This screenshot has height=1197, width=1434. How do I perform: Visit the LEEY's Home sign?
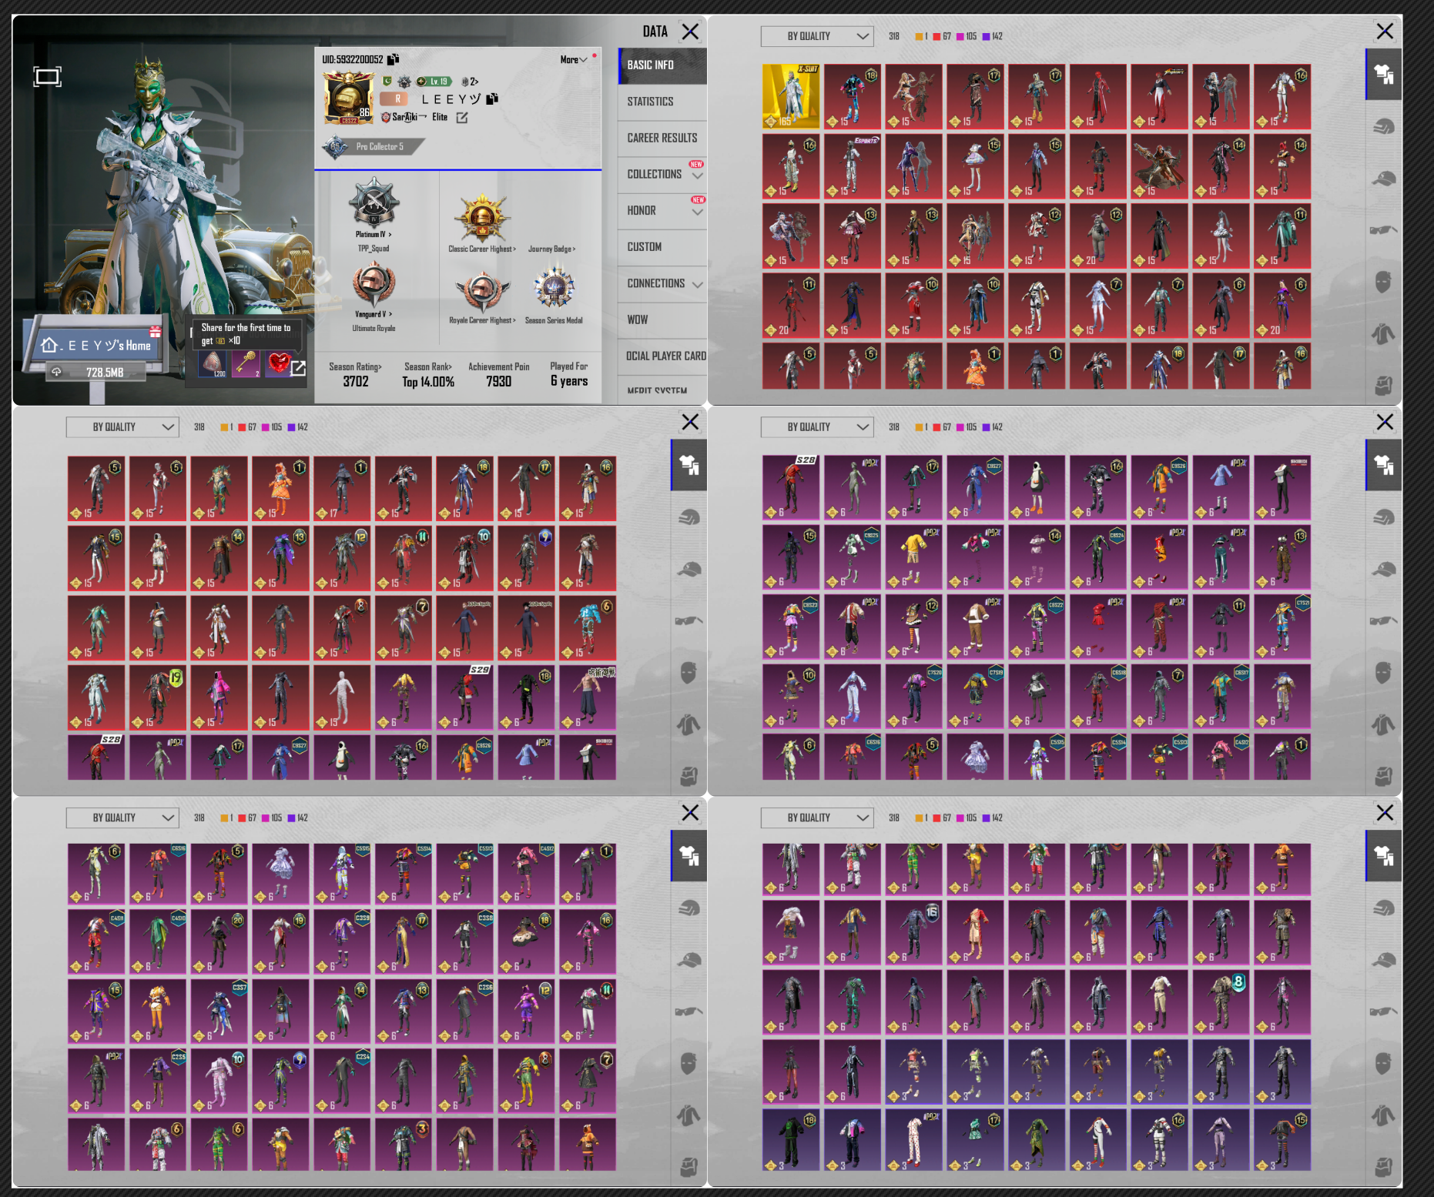pos(97,346)
